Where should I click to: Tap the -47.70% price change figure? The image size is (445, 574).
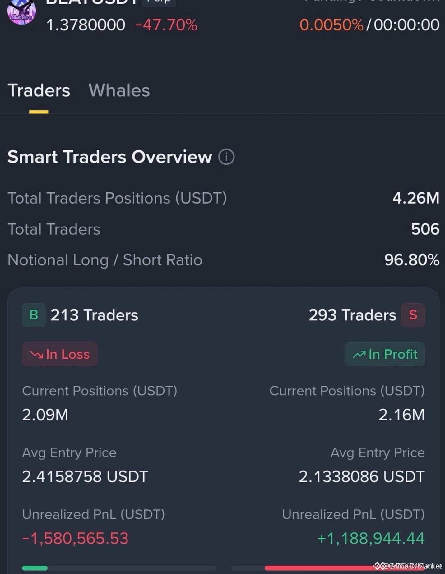coord(166,25)
